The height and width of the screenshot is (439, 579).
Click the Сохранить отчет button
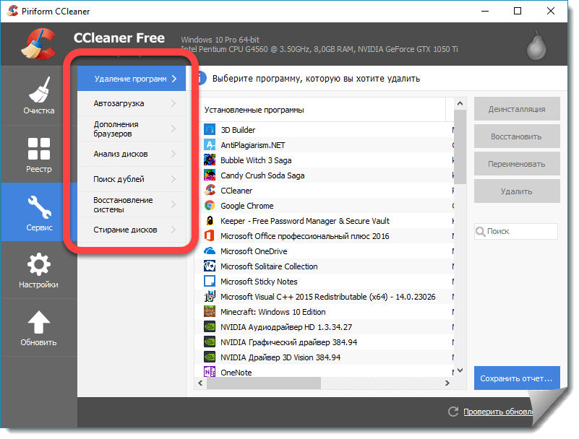pyautogui.click(x=517, y=378)
